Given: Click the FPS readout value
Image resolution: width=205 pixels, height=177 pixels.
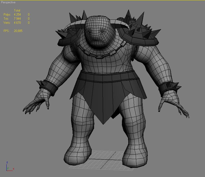Looking at the screenshot, I should pyautogui.click(x=18, y=31).
